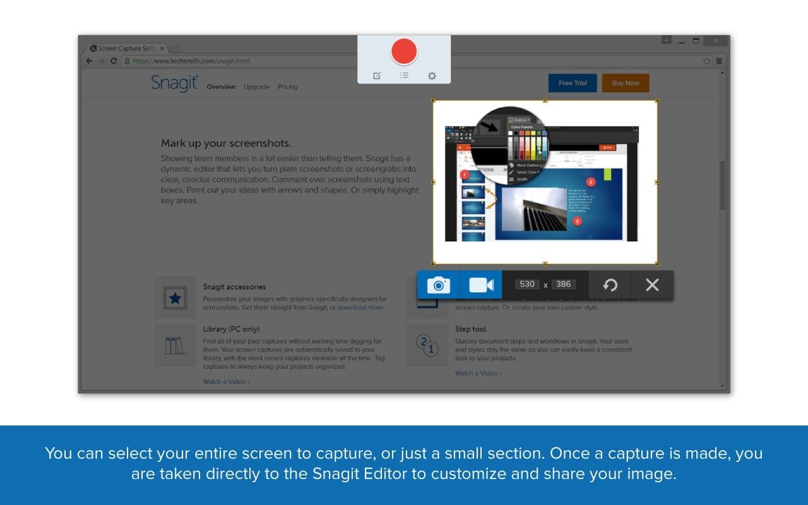Open Snagit settings with the gear icon
The image size is (808, 505).
pyautogui.click(x=432, y=76)
